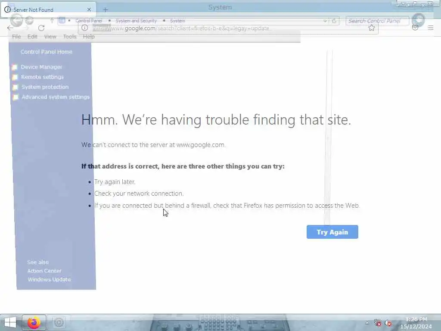Click the shield icon beside System protection
Viewport: 441px width, 331px height.
[x=16, y=87]
